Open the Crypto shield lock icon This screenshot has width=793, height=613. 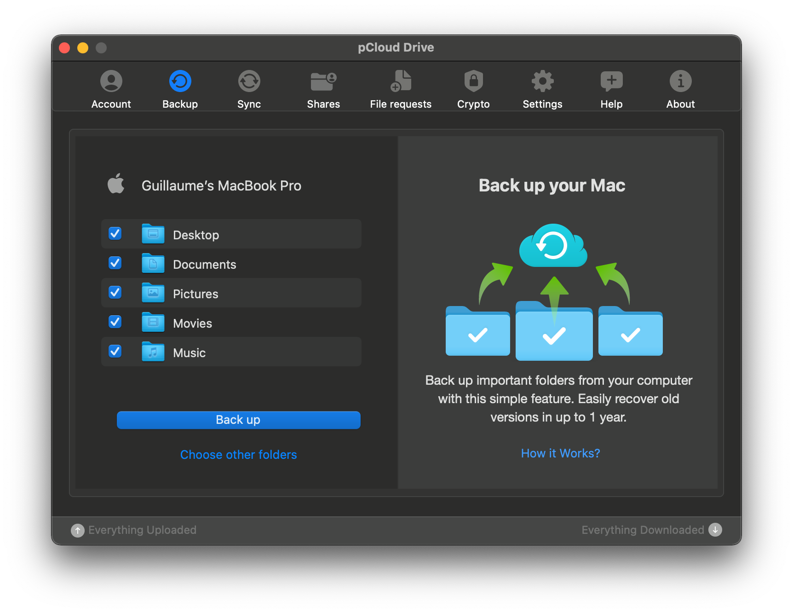[x=473, y=81]
